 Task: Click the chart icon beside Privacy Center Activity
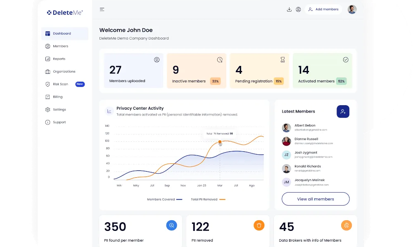[x=108, y=111]
